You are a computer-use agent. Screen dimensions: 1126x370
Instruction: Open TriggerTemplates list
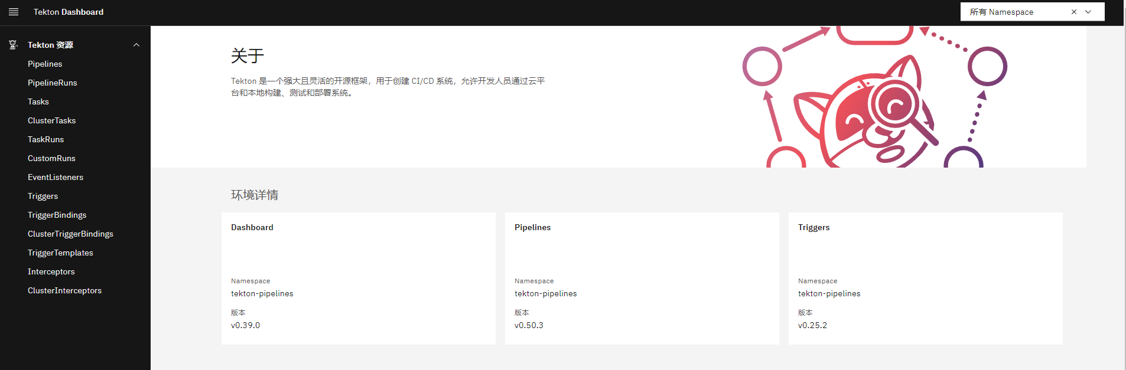[60, 253]
